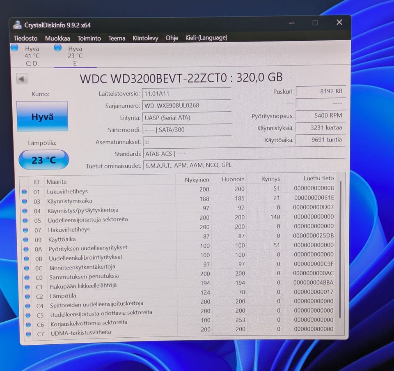Open the Muokkaa menu

57,38
